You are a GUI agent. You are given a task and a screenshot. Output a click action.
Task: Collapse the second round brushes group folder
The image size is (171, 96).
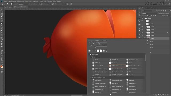[91, 78]
